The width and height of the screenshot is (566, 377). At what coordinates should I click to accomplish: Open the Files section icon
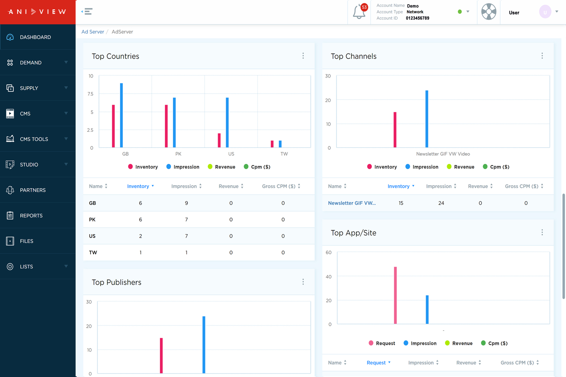tap(10, 241)
